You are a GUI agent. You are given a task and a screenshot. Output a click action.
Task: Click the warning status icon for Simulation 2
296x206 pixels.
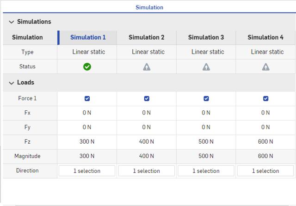[147, 67]
